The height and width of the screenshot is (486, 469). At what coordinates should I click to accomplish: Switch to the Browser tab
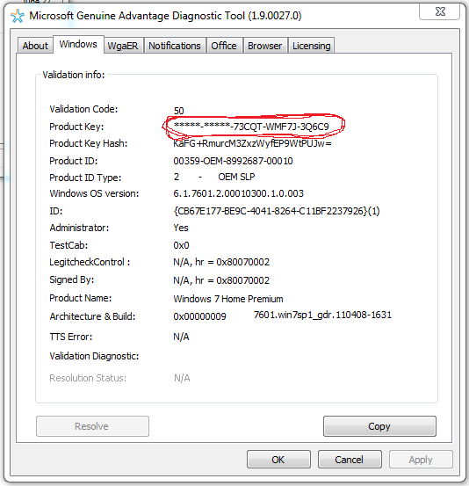[x=265, y=46]
